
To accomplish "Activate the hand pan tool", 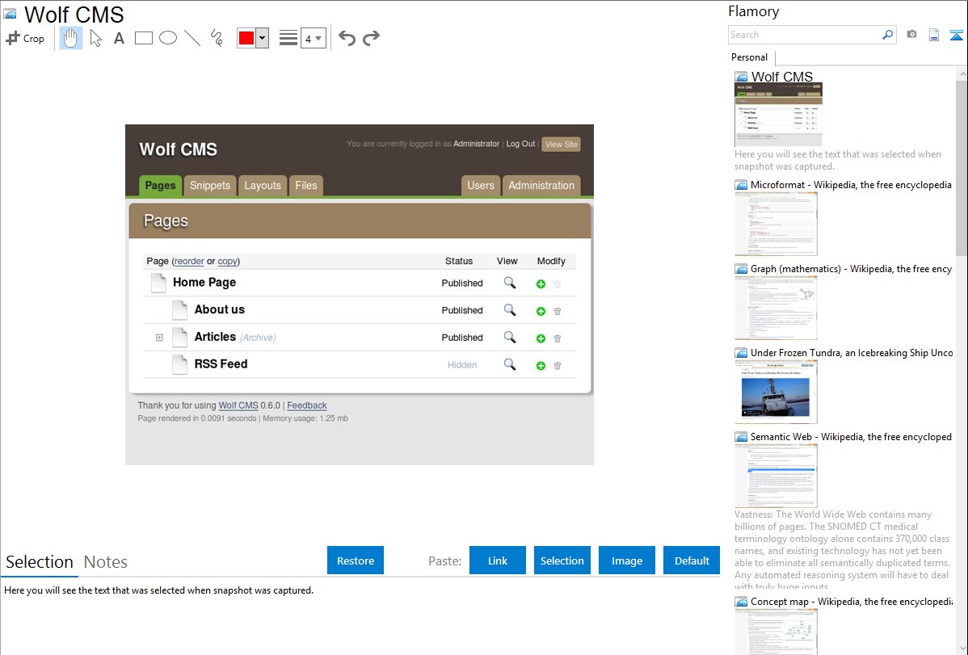I will [71, 38].
